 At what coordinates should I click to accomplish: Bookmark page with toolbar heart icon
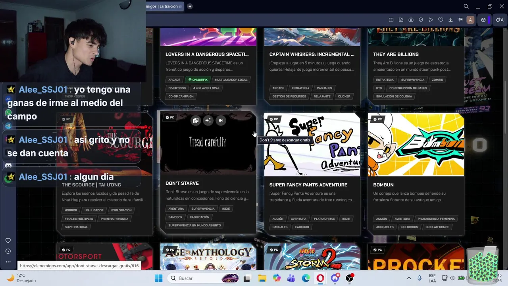(x=441, y=20)
